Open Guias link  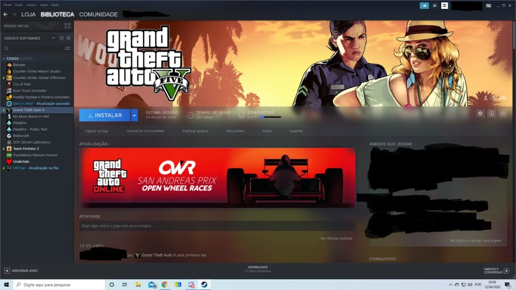click(267, 131)
